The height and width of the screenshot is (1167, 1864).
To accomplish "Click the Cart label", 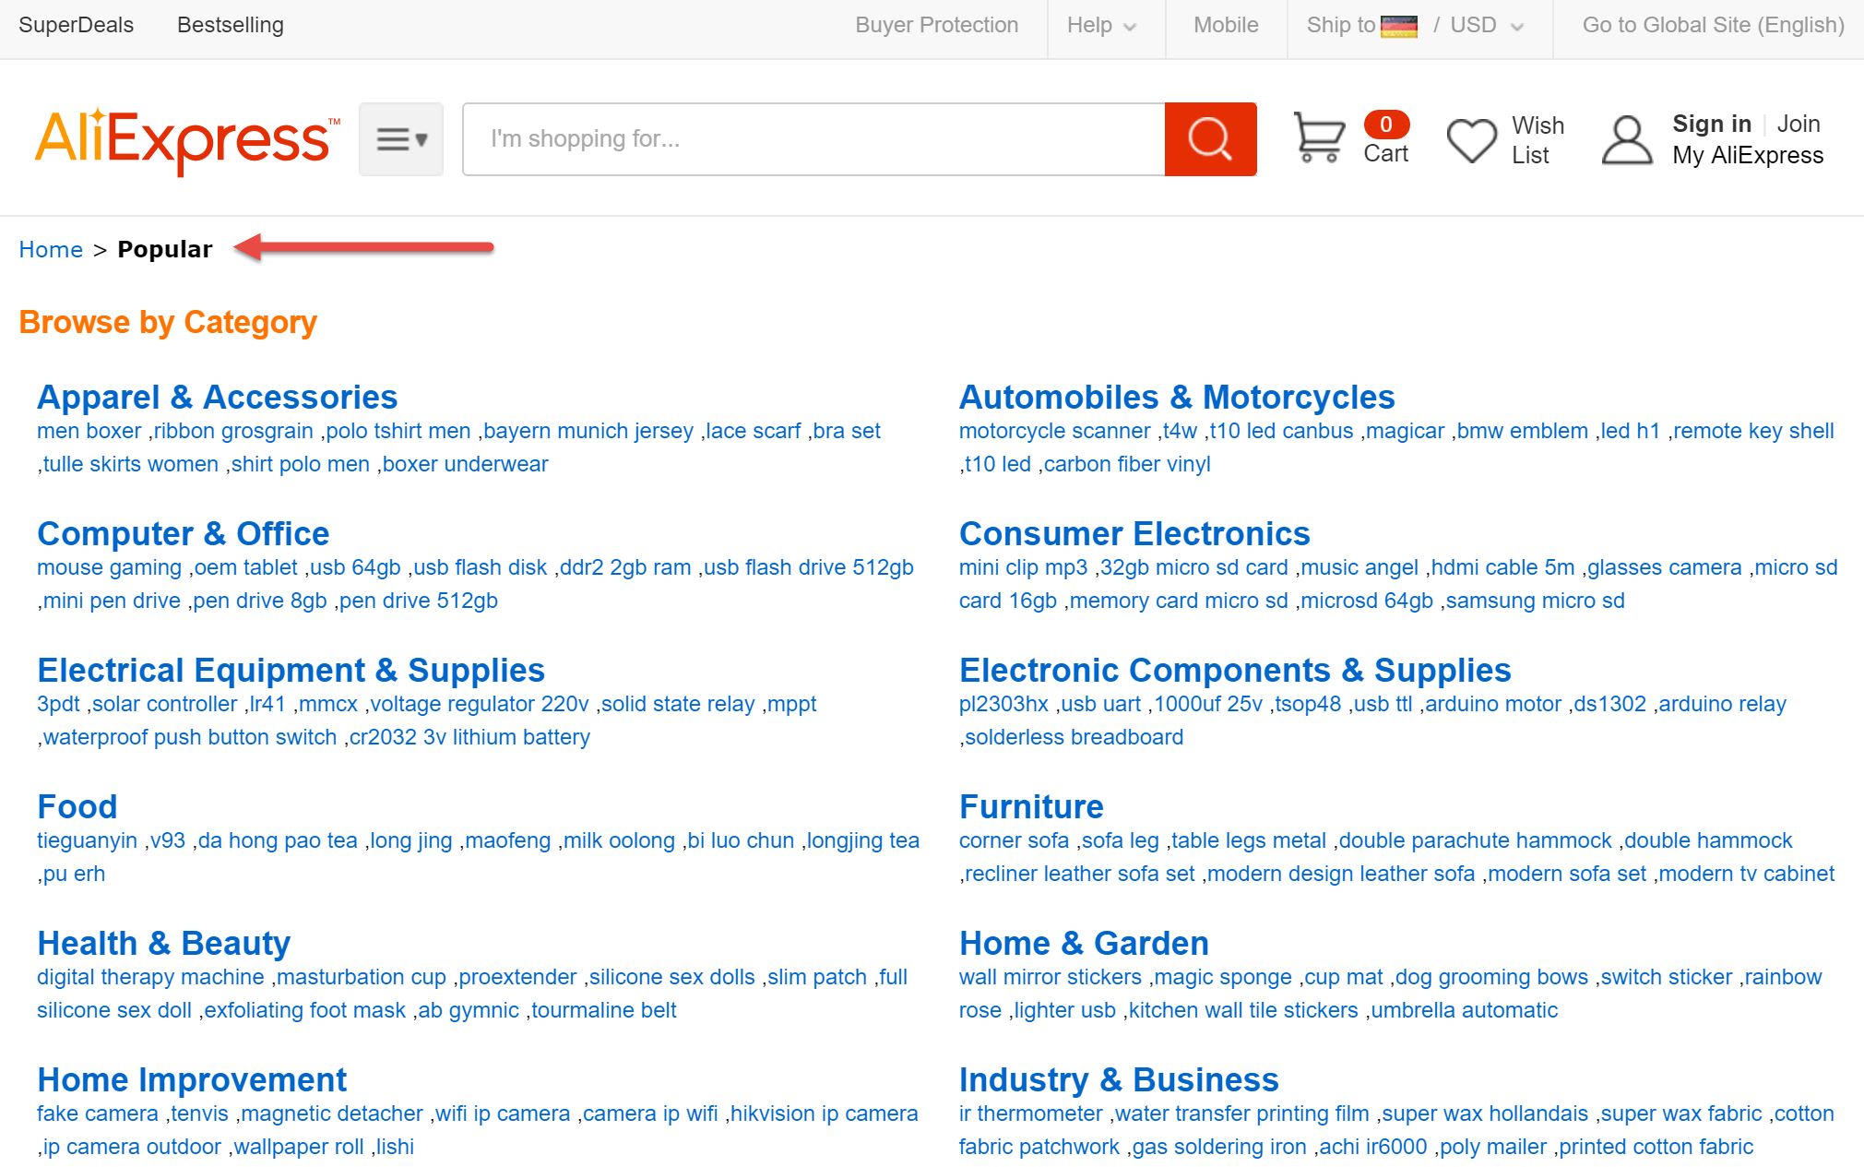I will tap(1385, 153).
